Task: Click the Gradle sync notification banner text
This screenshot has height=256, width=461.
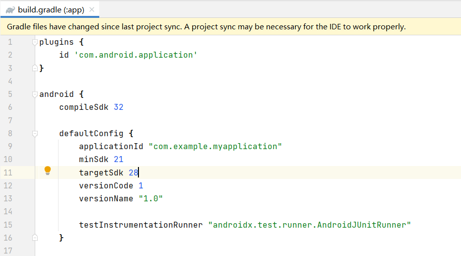Action: pyautogui.click(x=206, y=27)
